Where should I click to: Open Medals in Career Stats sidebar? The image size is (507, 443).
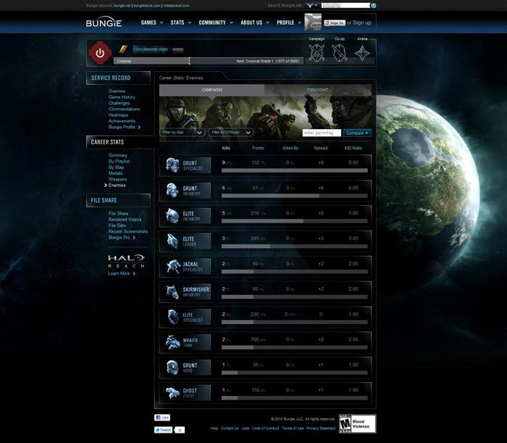point(117,173)
